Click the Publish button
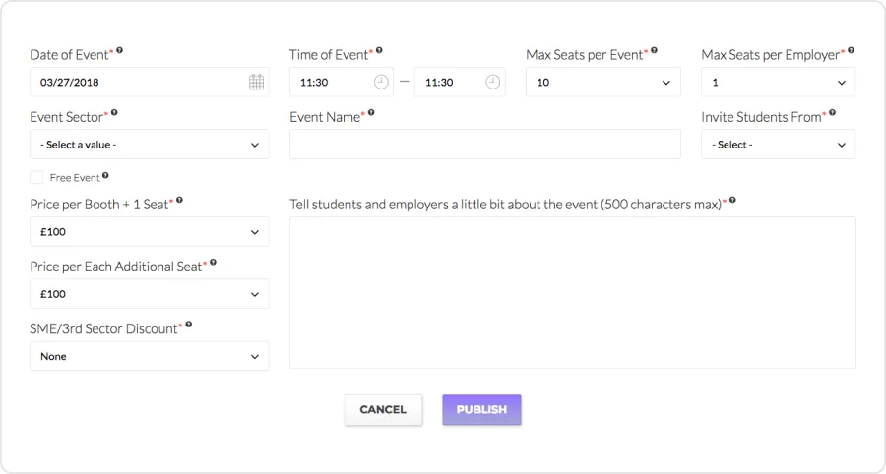The height and width of the screenshot is (474, 886). (481, 410)
